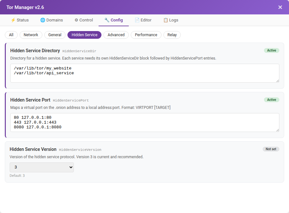The image size is (289, 213).
Task: Click the Active badge on Hidden Service Port
Action: click(272, 100)
